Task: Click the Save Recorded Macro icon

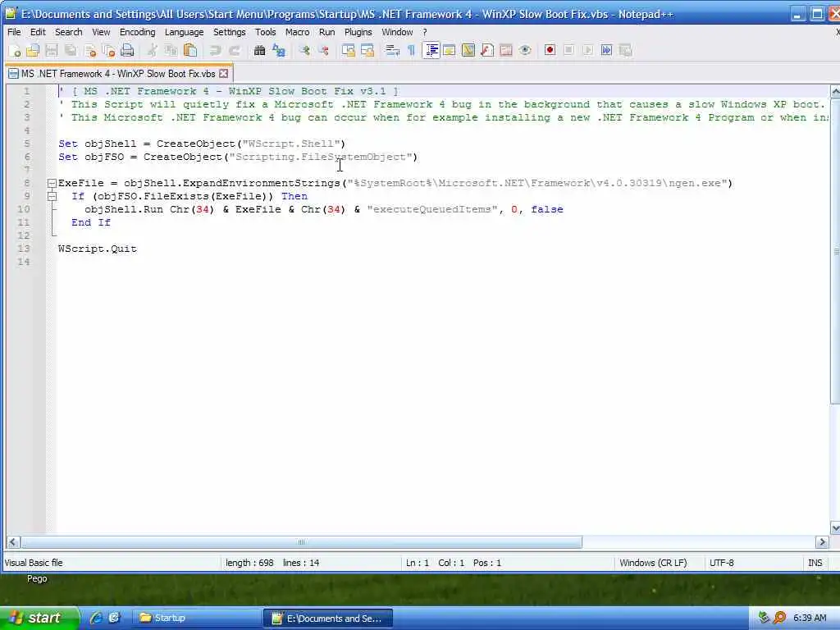Action: (625, 50)
